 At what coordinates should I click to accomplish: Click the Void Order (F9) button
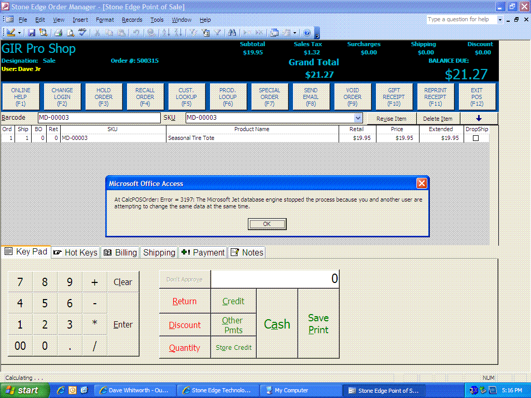(352, 97)
